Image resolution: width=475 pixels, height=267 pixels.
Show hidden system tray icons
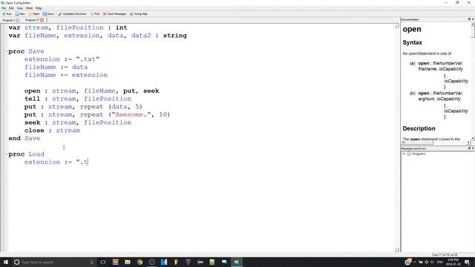415,262
